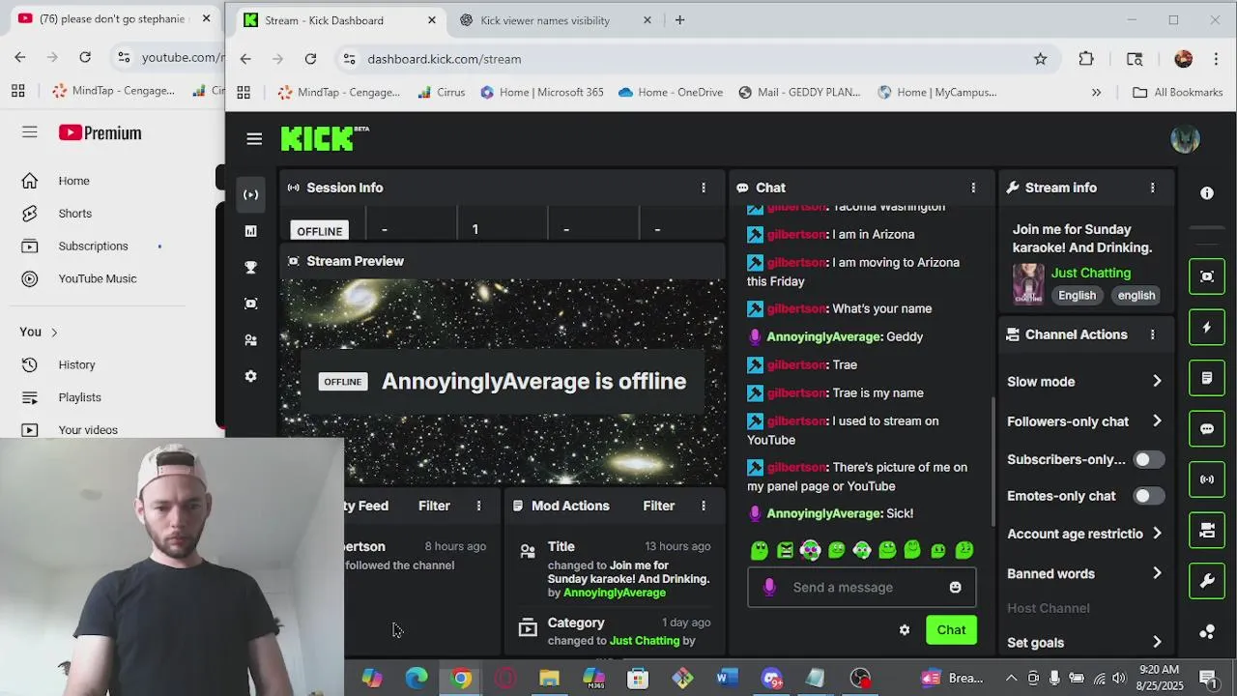Open Subscriptions in YouTube sidebar
The image size is (1237, 696).
pyautogui.click(x=93, y=246)
